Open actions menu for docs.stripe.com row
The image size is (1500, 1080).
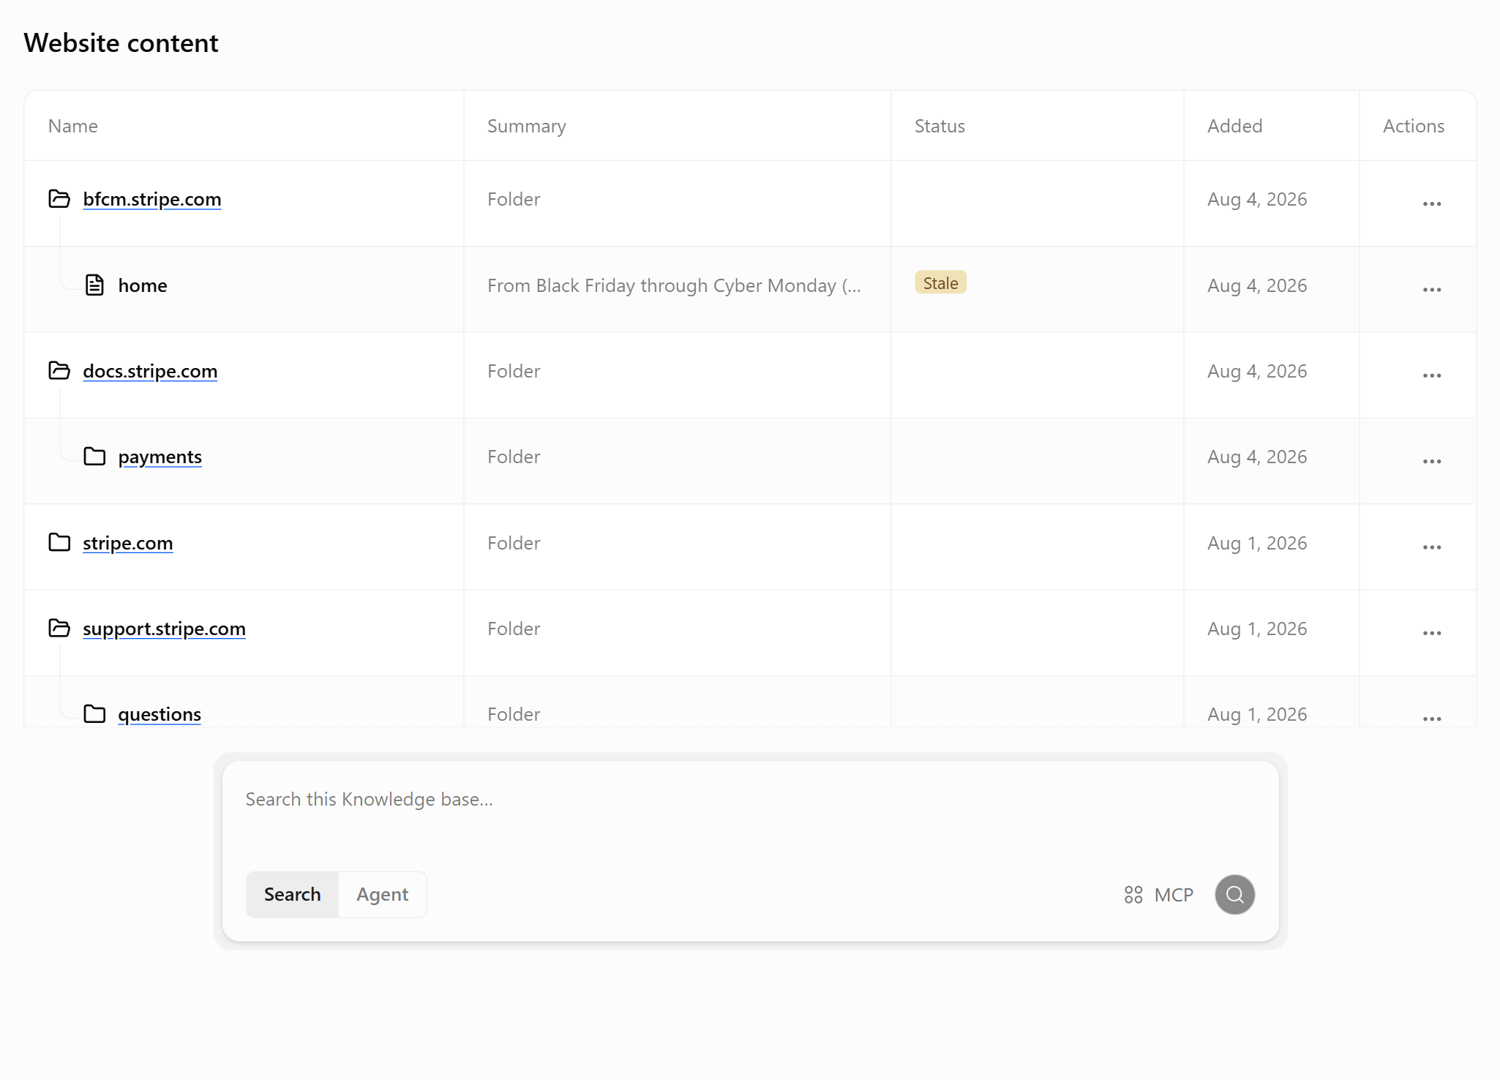pyautogui.click(x=1432, y=375)
